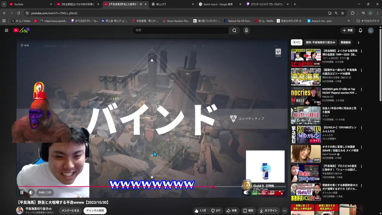Open the player settings gear
The height and width of the screenshot is (215, 382).
(x=264, y=193)
